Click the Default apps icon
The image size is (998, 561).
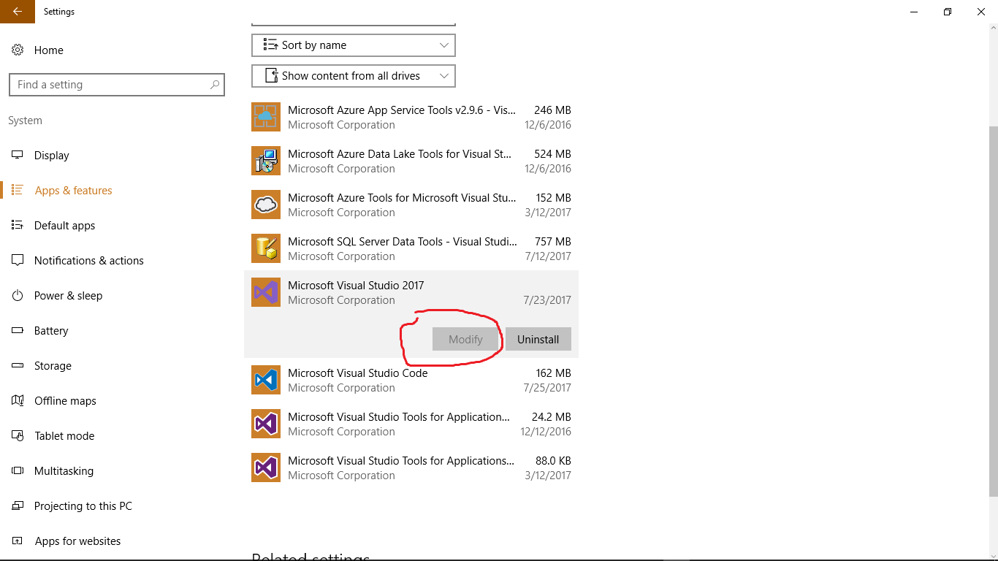click(x=18, y=225)
